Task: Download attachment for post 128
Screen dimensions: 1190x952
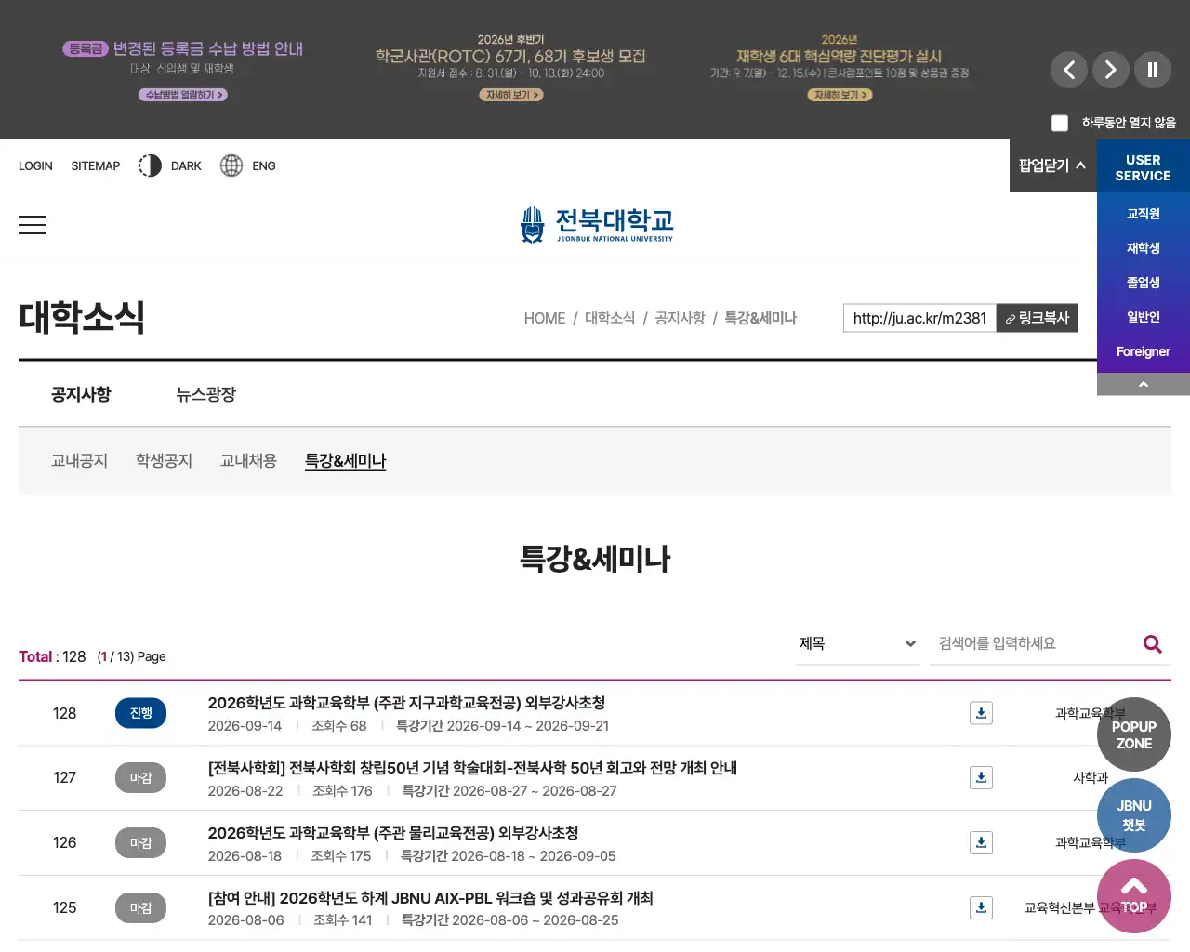Action: click(981, 713)
